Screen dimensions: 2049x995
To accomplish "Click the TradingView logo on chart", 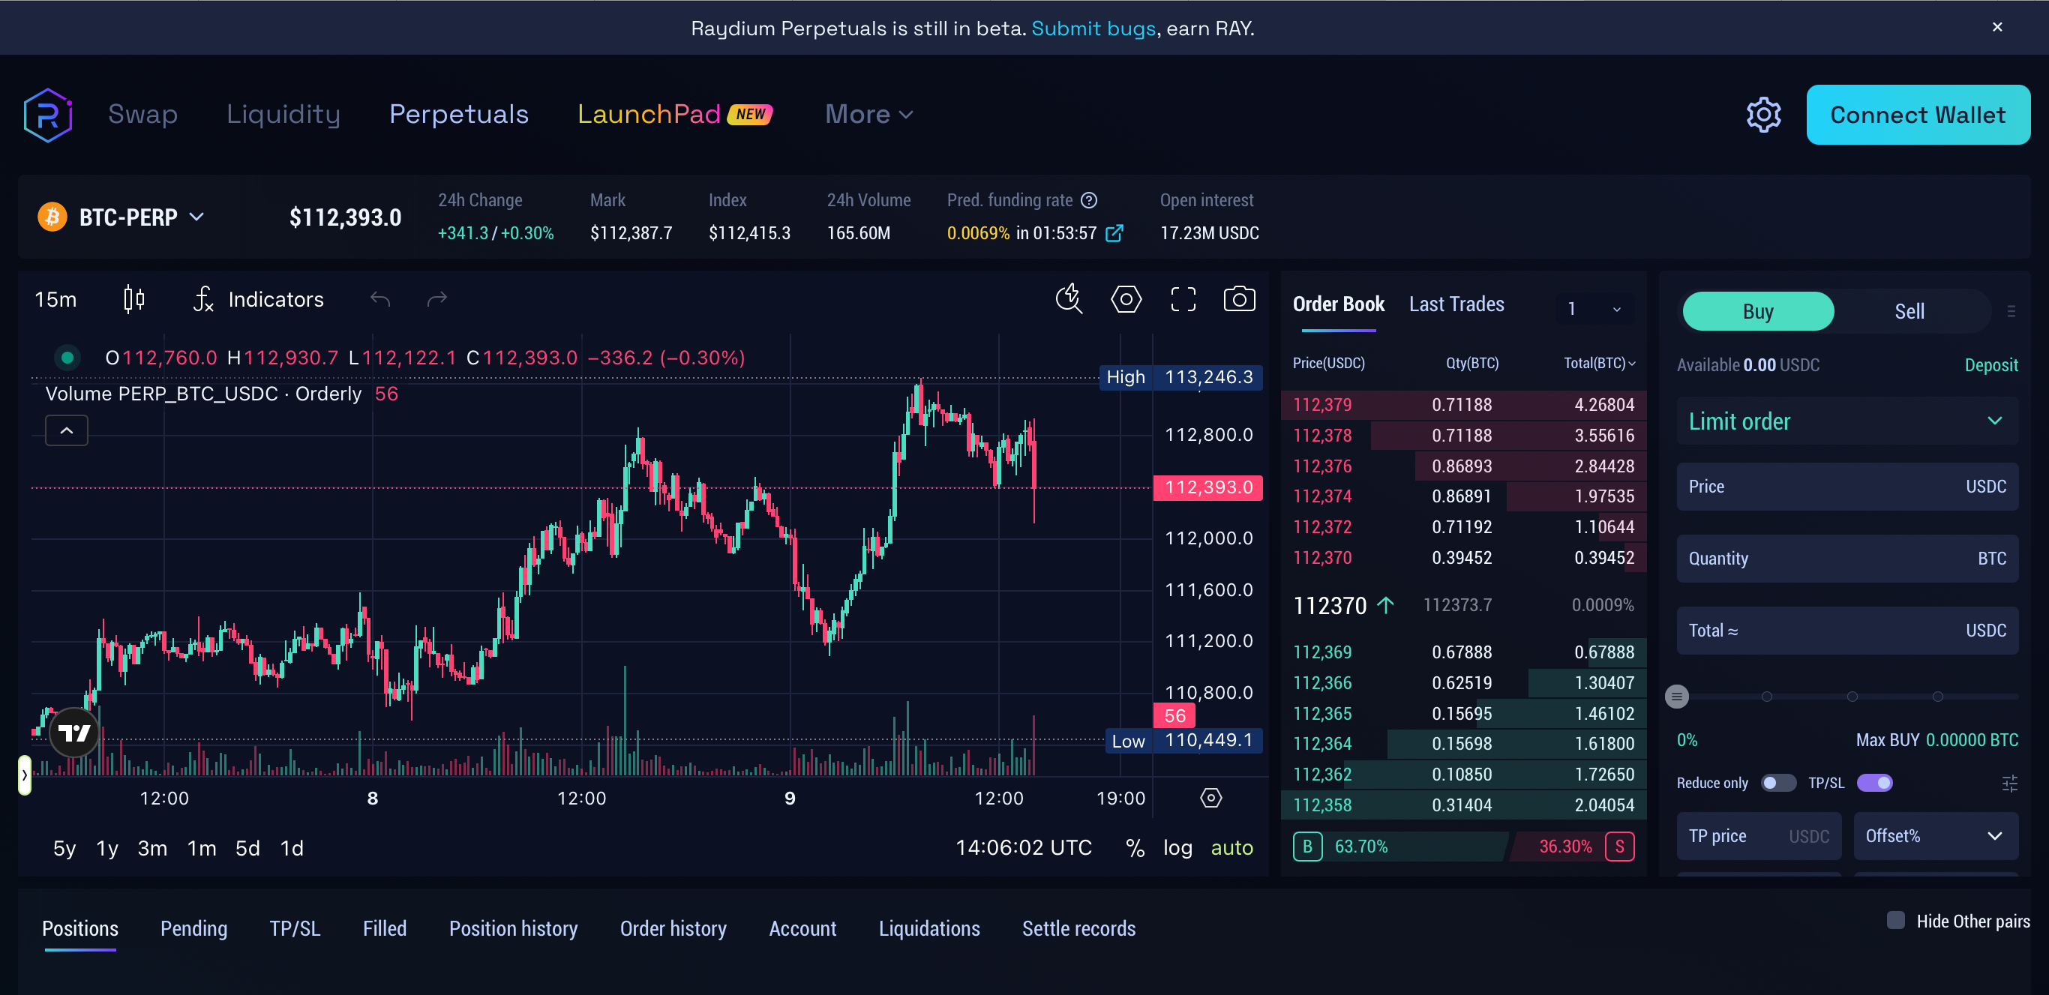I will tap(74, 733).
